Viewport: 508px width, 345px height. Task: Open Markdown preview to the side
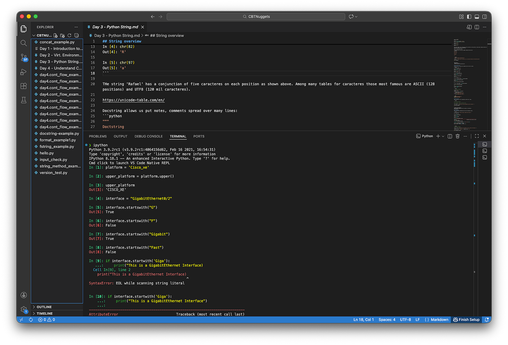point(469,27)
